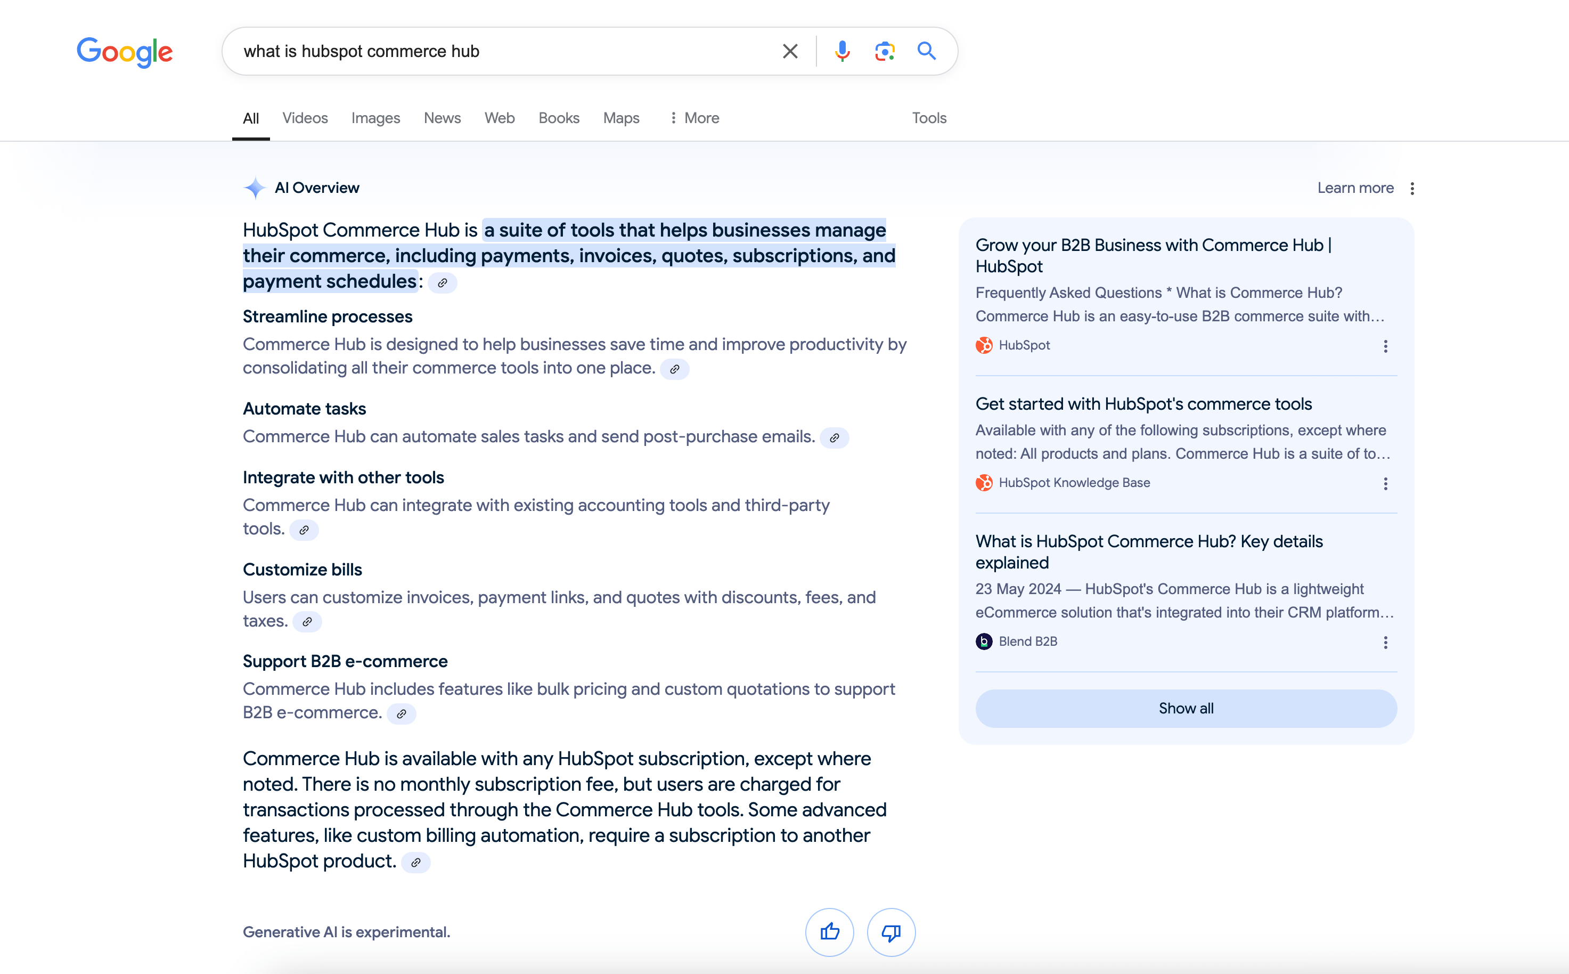The image size is (1569, 974).
Task: Select the Videos tab
Action: [x=304, y=118]
